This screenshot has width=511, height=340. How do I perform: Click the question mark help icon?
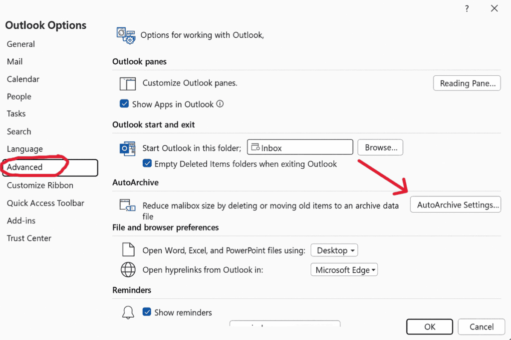[467, 8]
